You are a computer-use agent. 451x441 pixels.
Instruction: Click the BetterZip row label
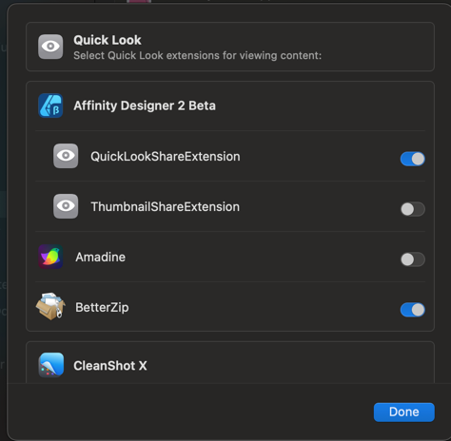[102, 307]
